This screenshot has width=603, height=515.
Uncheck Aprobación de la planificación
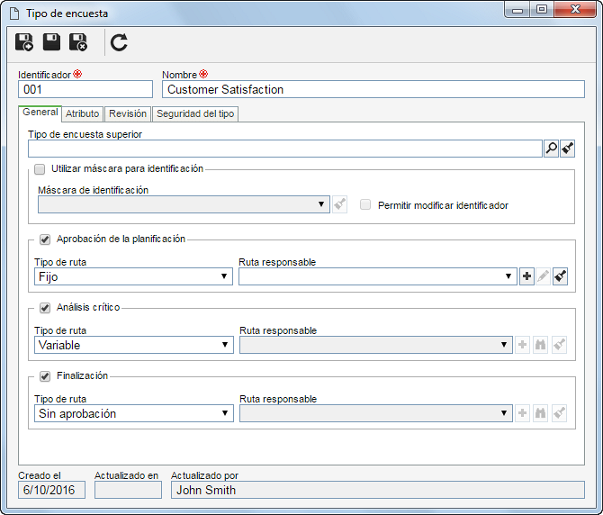(x=45, y=239)
